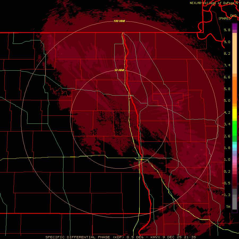The height and width of the screenshot is (239, 239).
Task: Click the 9.0 legend value
Action: 227,42
